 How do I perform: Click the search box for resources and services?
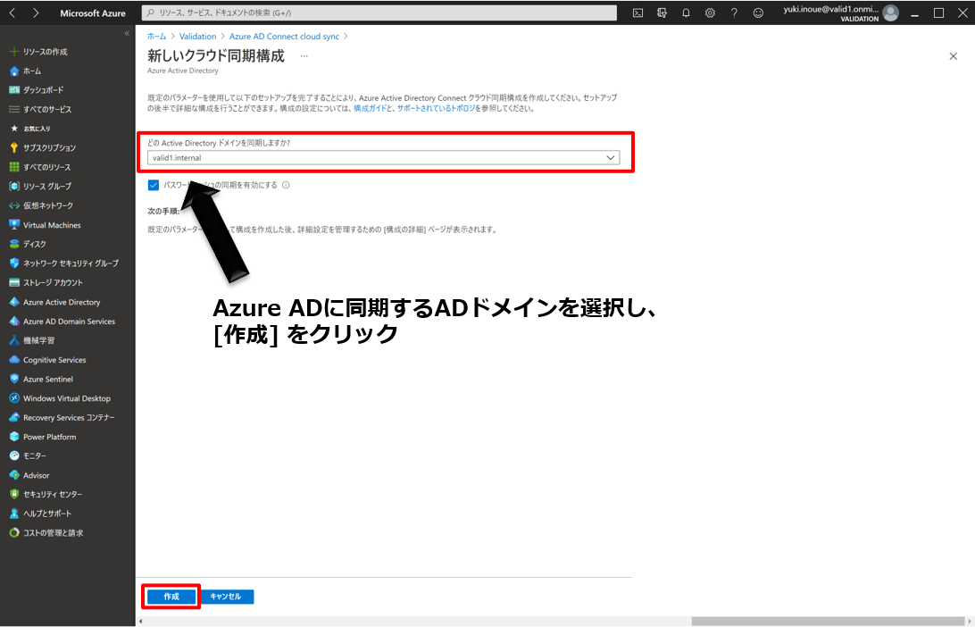pos(379,13)
